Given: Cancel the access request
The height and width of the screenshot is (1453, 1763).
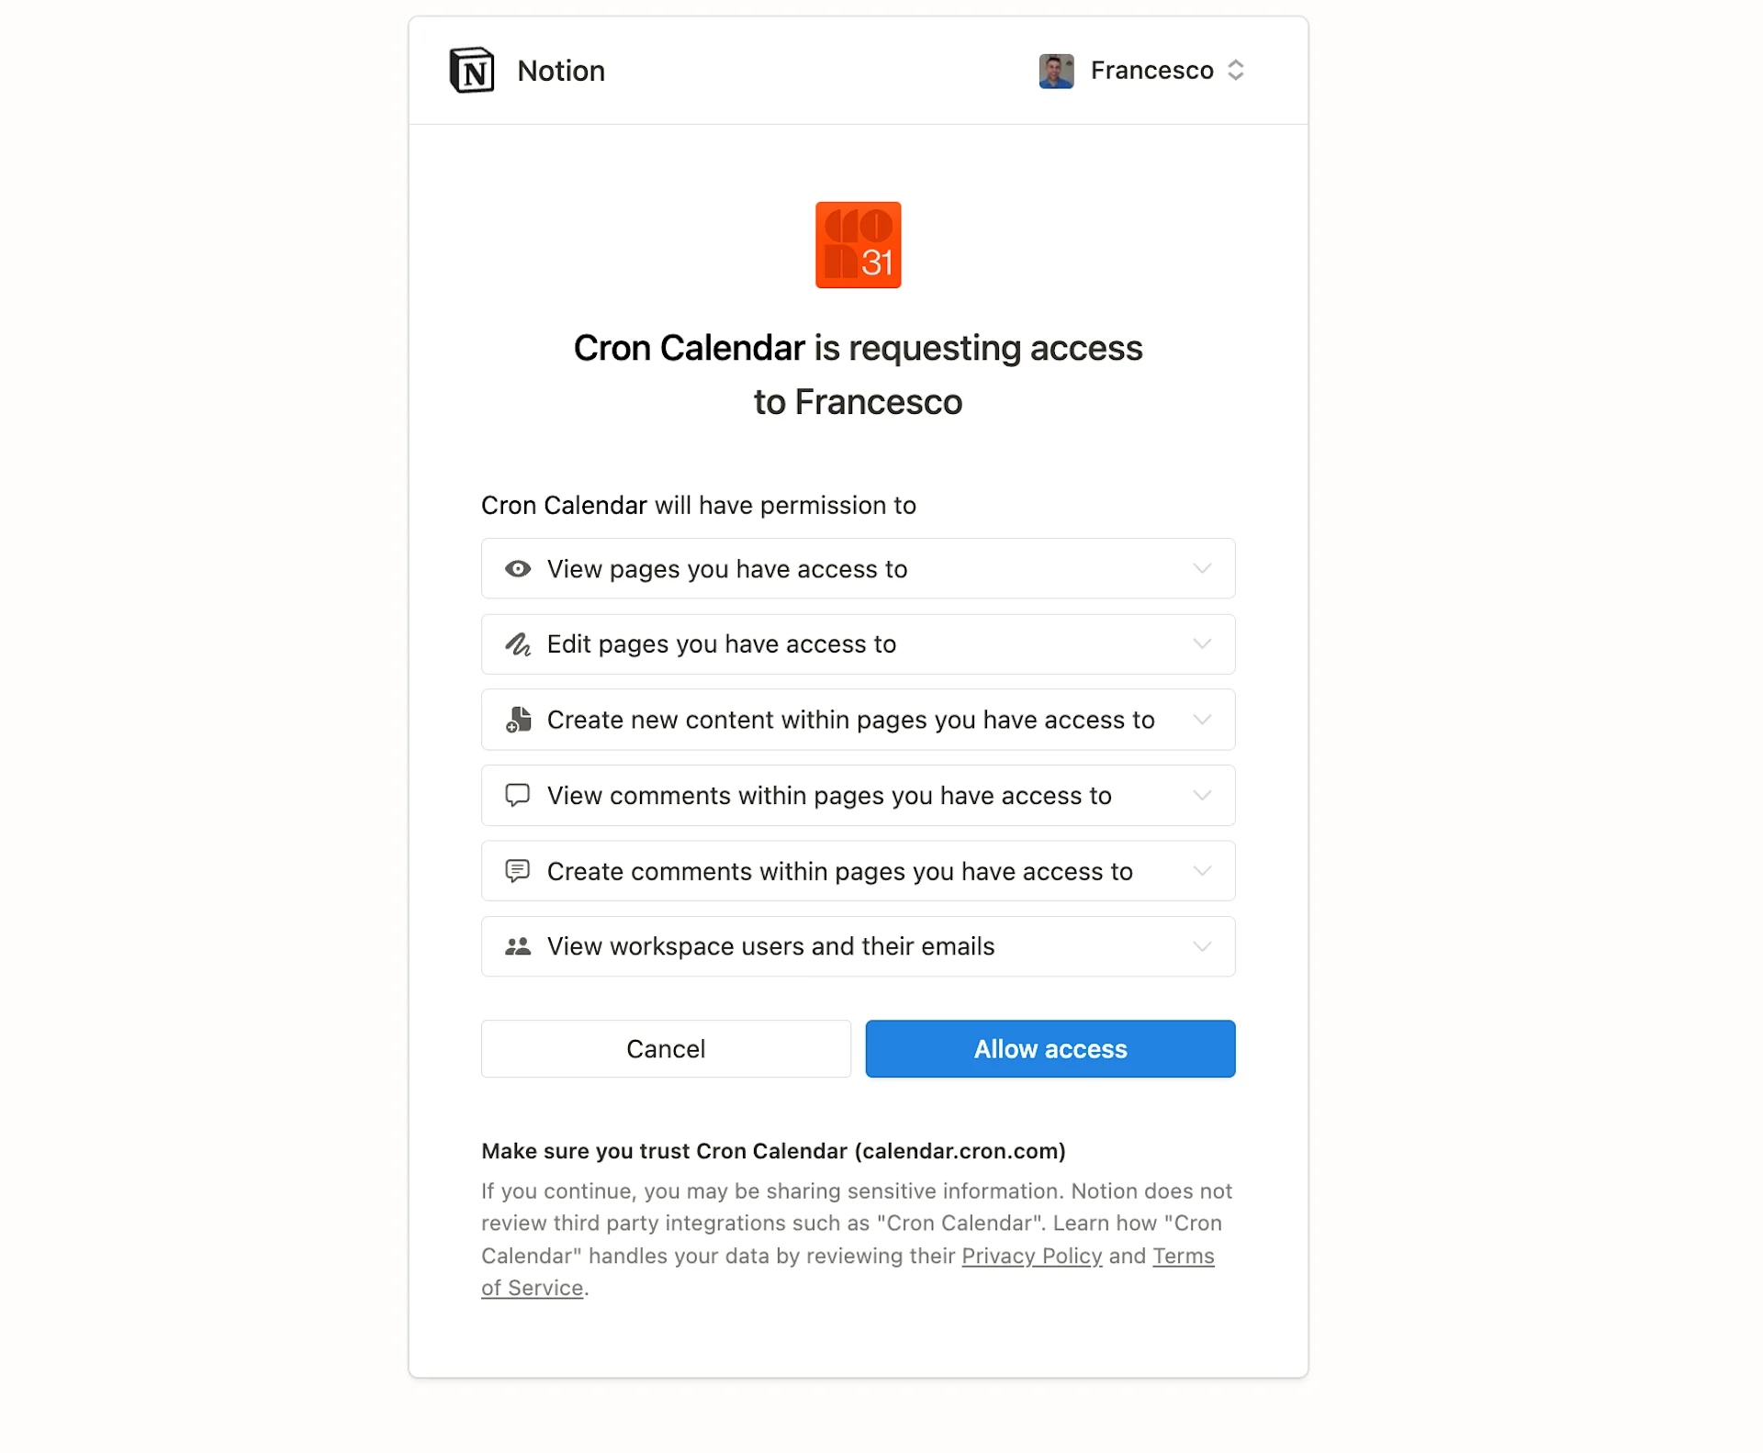Looking at the screenshot, I should coord(666,1048).
